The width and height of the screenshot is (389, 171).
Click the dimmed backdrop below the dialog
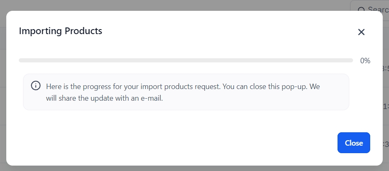pos(167,168)
